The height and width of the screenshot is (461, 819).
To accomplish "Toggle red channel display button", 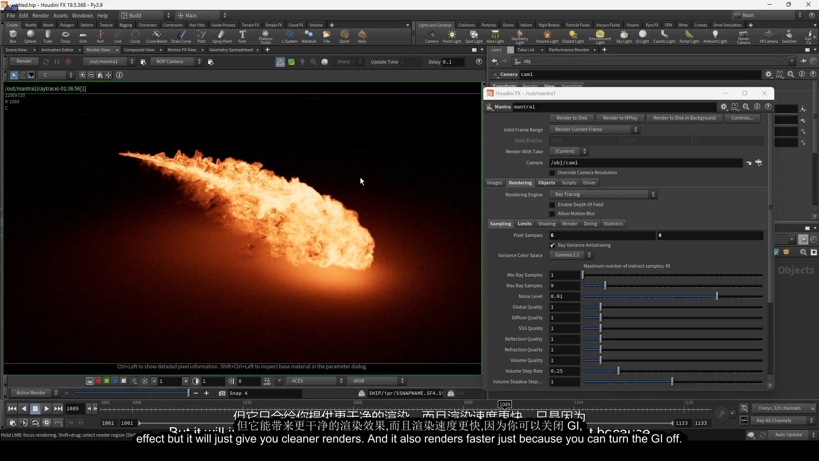I will pos(98,381).
